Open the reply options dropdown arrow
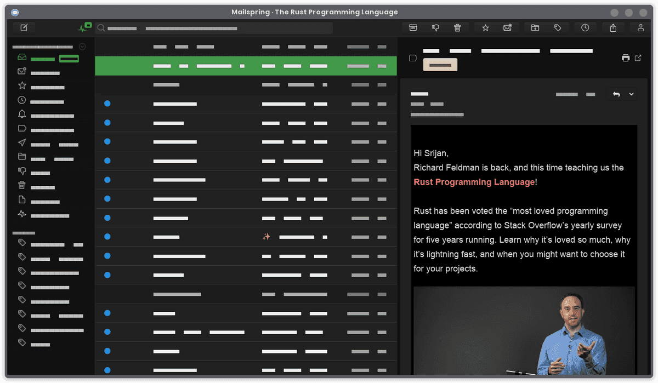The width and height of the screenshot is (658, 383). pyautogui.click(x=631, y=94)
